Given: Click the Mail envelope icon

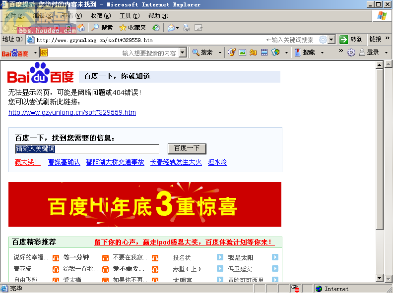Looking at the screenshot, I should click(171, 28).
